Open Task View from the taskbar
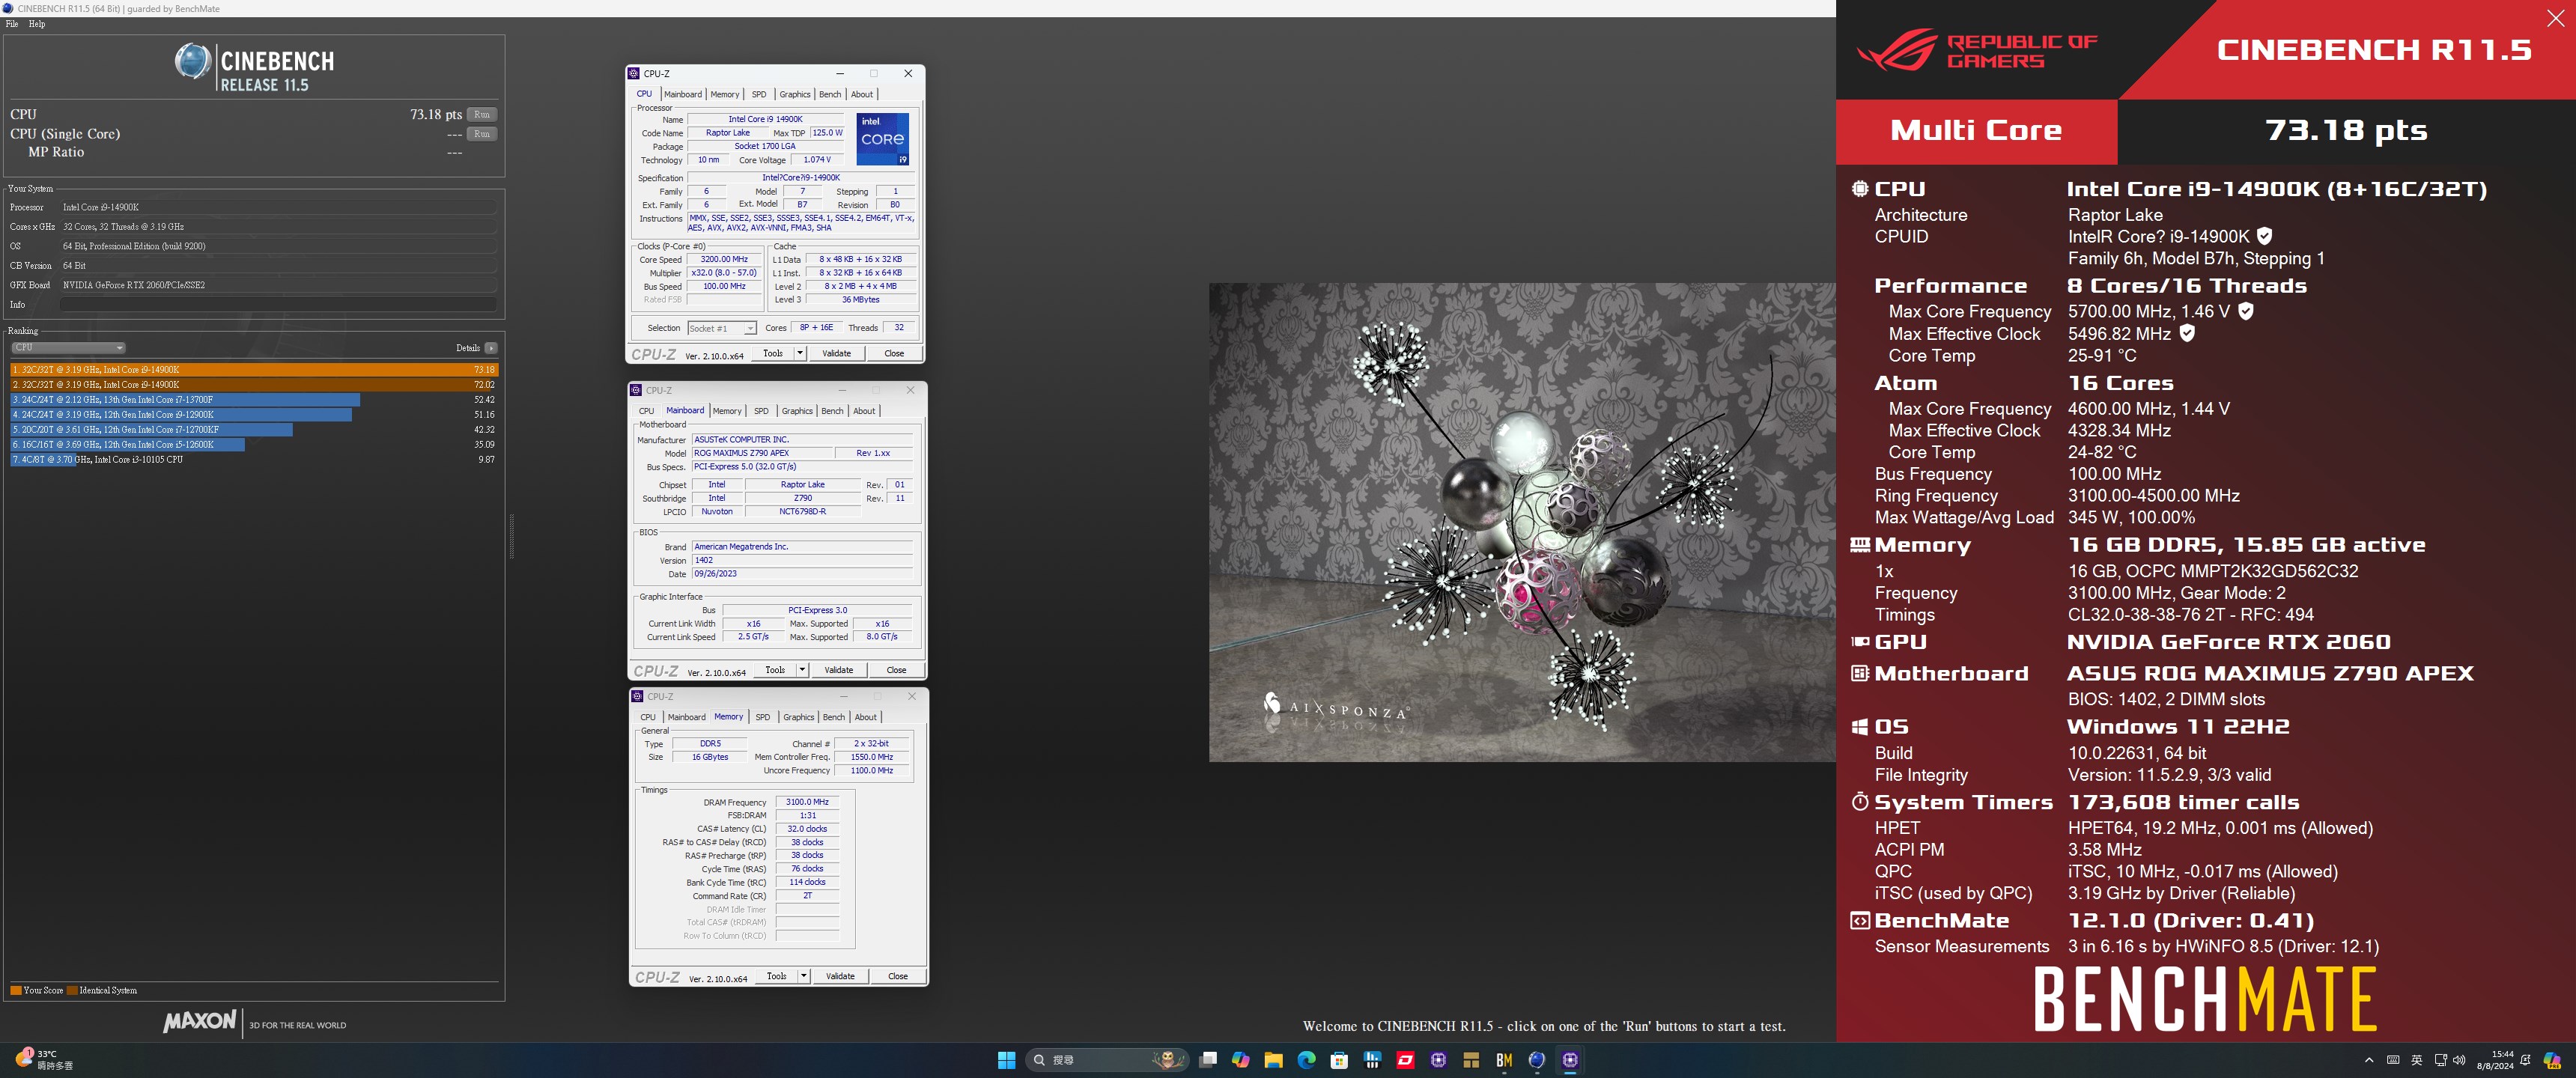Viewport: 2576px width, 1078px height. point(1208,1060)
